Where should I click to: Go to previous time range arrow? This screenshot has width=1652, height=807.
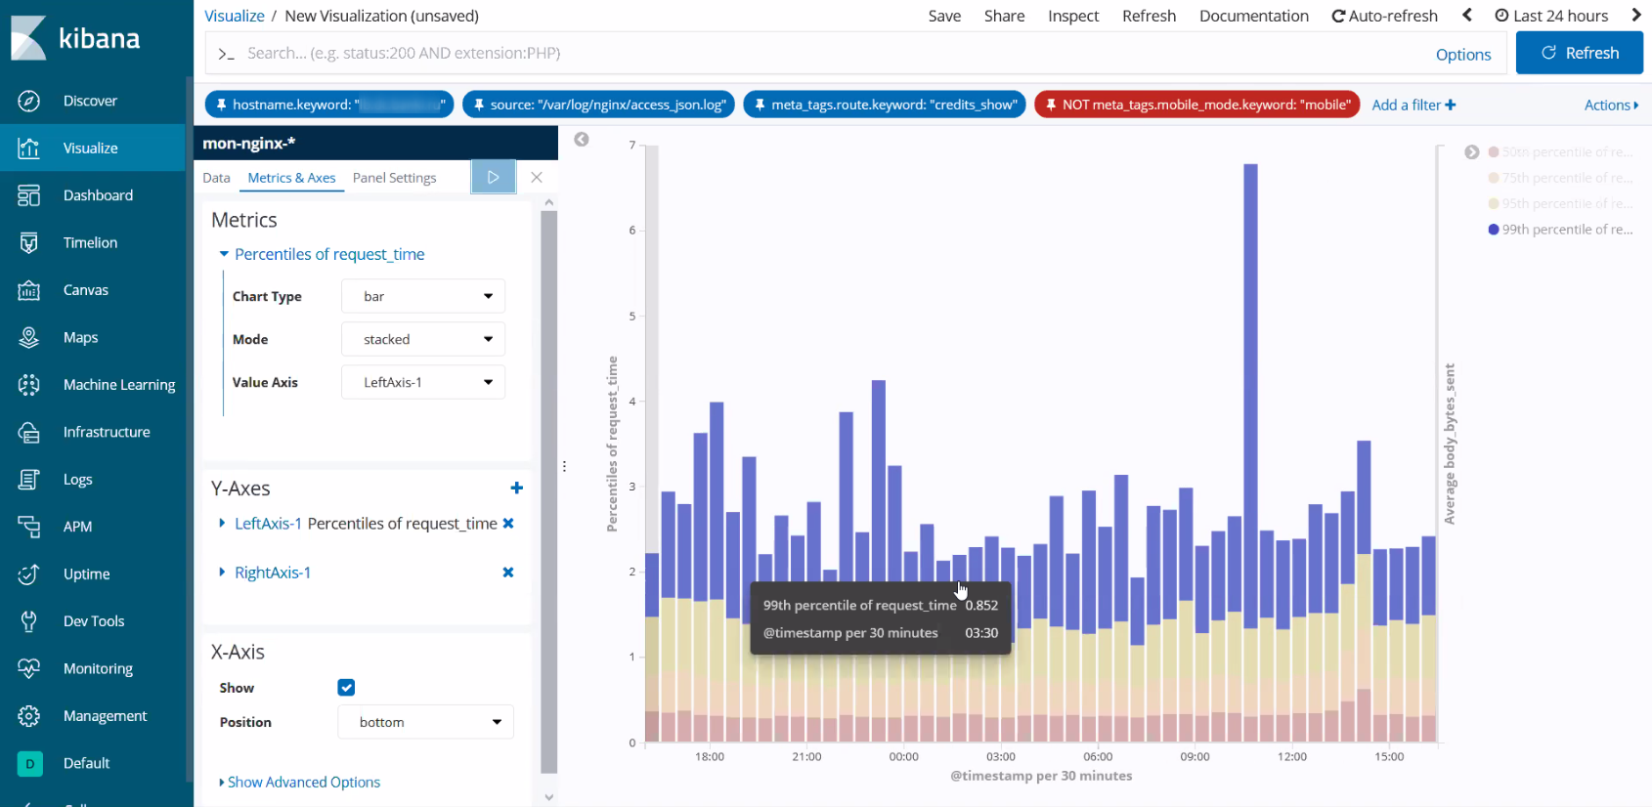(1467, 16)
